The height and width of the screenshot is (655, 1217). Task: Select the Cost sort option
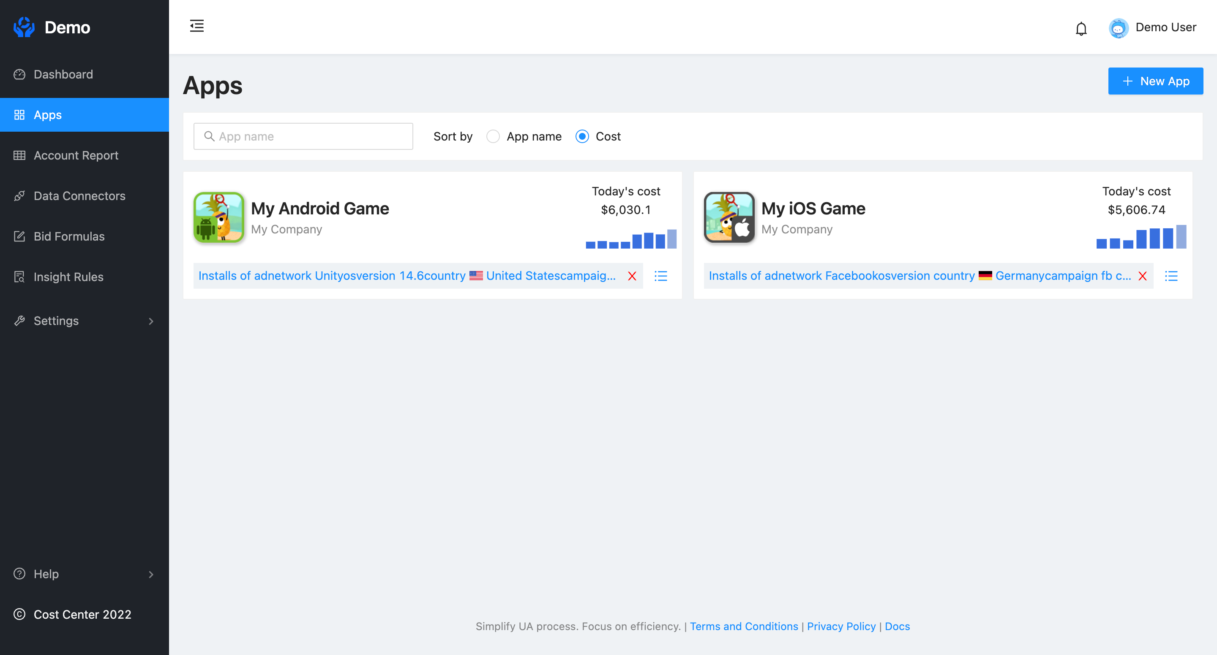[x=582, y=136]
